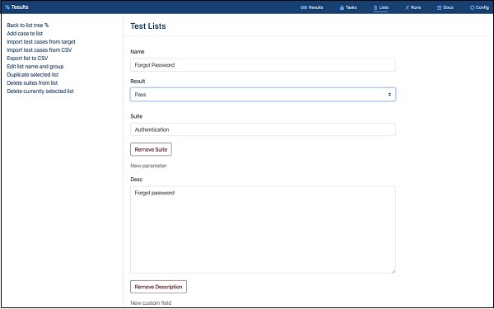Click the Remove Suite button
This screenshot has width=494, height=309.
tap(151, 149)
